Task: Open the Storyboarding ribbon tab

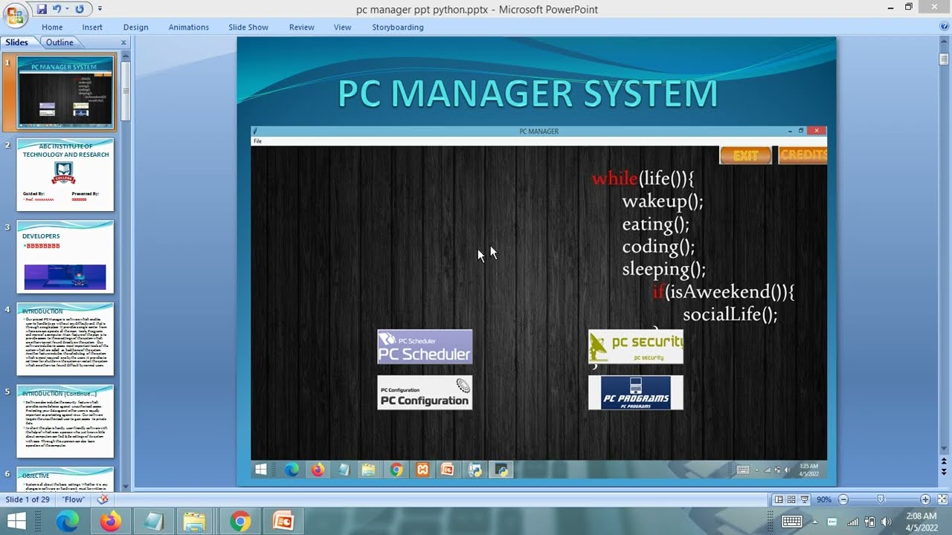Action: [x=398, y=27]
